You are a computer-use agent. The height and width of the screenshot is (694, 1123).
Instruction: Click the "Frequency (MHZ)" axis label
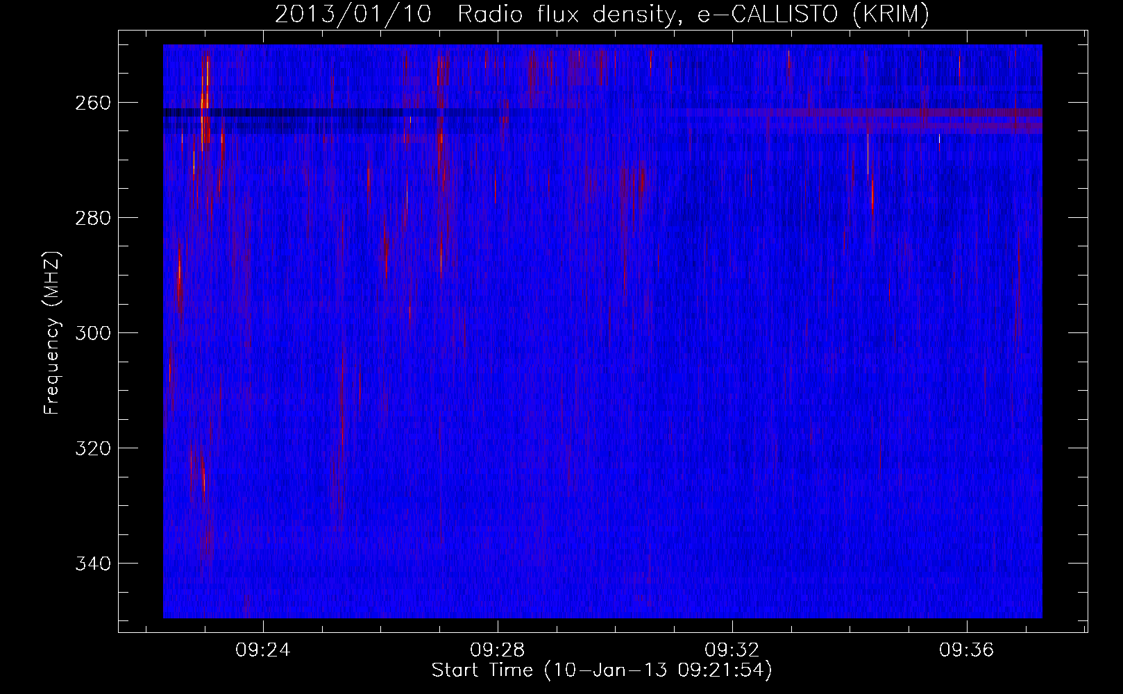click(x=52, y=332)
